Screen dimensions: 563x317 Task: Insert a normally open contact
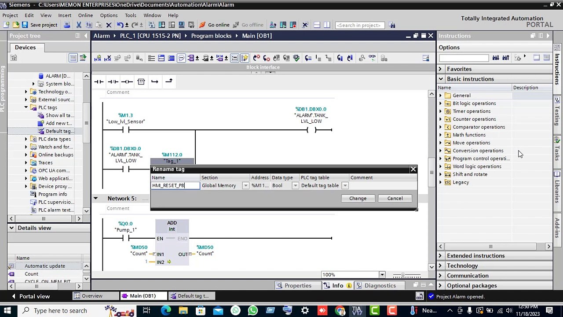tap(99, 81)
